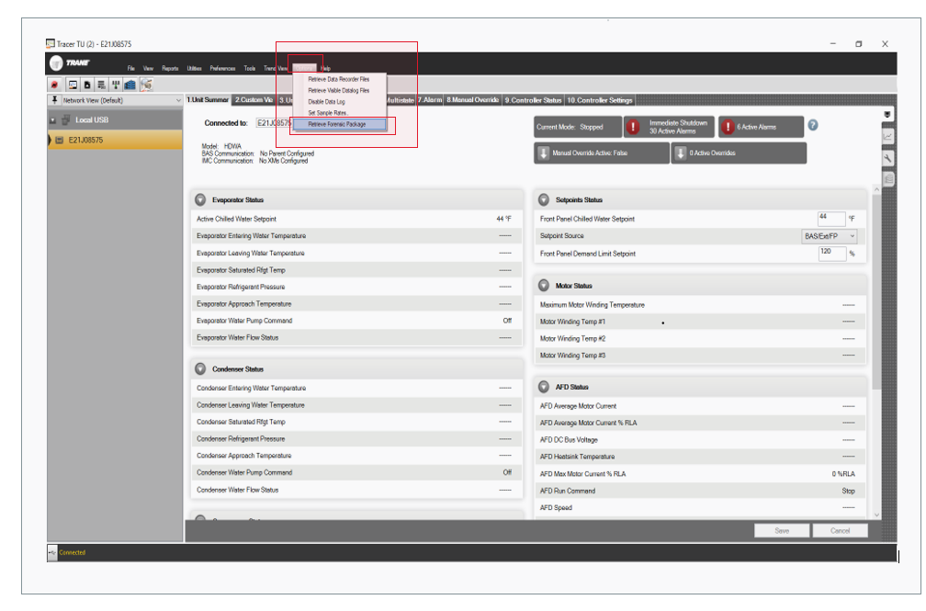Open the data stack sidebar icon
This screenshot has width=926, height=611.
(887, 178)
